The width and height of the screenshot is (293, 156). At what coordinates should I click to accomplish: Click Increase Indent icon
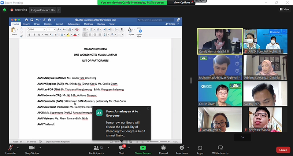pyautogui.click(x=110, y=29)
